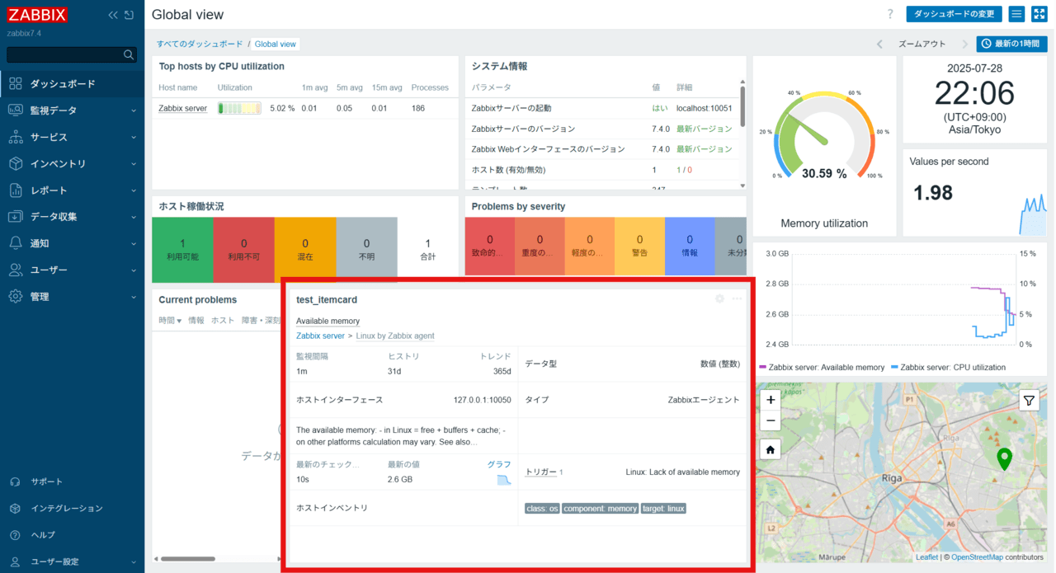Expand the 管理 menu
The width and height of the screenshot is (1056, 573).
(72, 297)
